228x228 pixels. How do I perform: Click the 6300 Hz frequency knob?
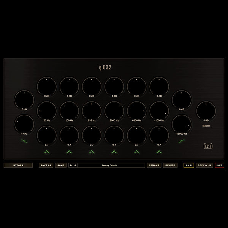point(136,111)
